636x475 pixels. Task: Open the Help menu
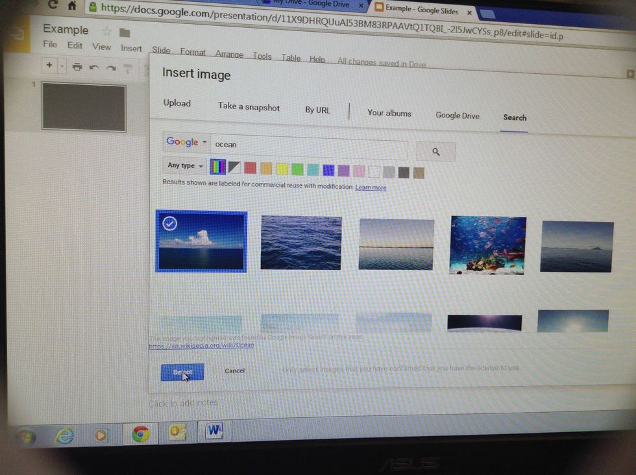(317, 59)
